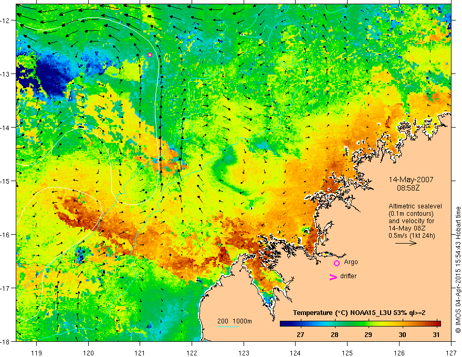
Task: Click the 0.5m/s velocity scale arrow
Action: (406, 243)
